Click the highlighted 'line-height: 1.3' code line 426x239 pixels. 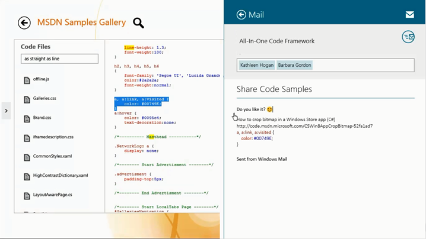point(145,47)
